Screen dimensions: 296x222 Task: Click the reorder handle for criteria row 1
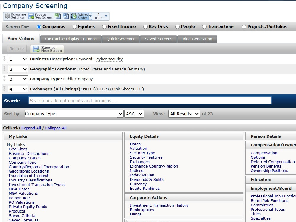(4, 59)
